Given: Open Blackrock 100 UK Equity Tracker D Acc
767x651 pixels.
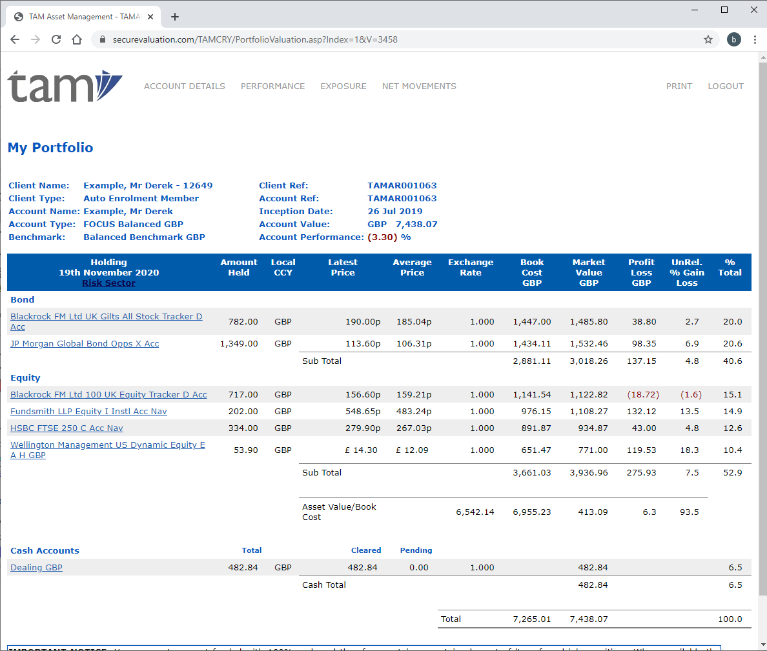Looking at the screenshot, I should [108, 394].
